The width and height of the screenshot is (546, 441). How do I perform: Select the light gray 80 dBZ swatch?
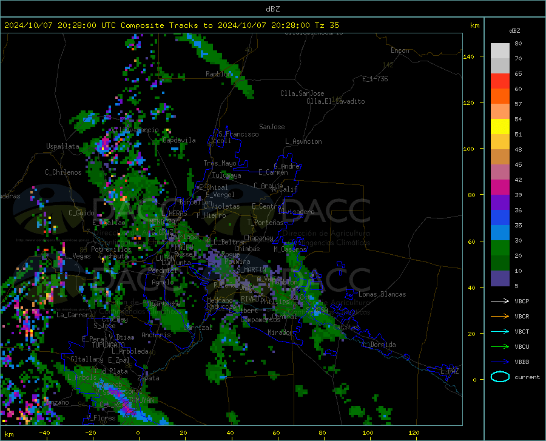click(500, 51)
